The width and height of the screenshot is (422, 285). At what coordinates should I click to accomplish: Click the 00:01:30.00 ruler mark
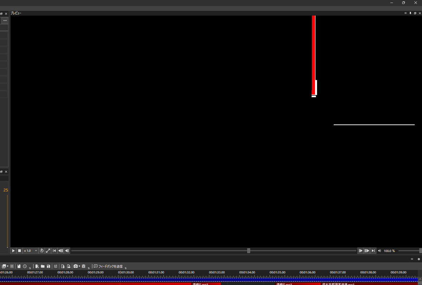[126, 272]
